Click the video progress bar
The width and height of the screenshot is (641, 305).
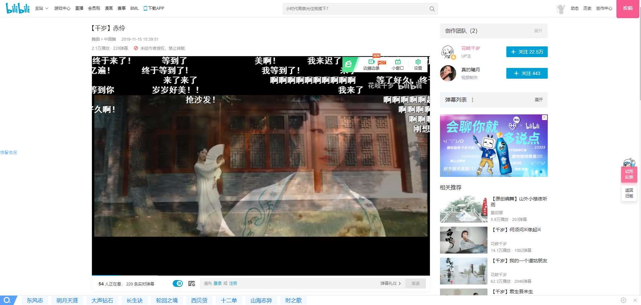261,275
